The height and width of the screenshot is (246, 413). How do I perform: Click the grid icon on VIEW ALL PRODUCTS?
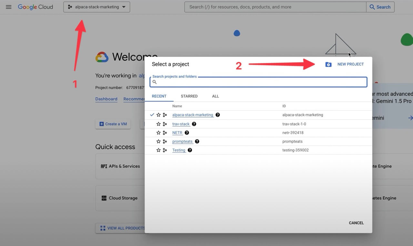point(103,228)
